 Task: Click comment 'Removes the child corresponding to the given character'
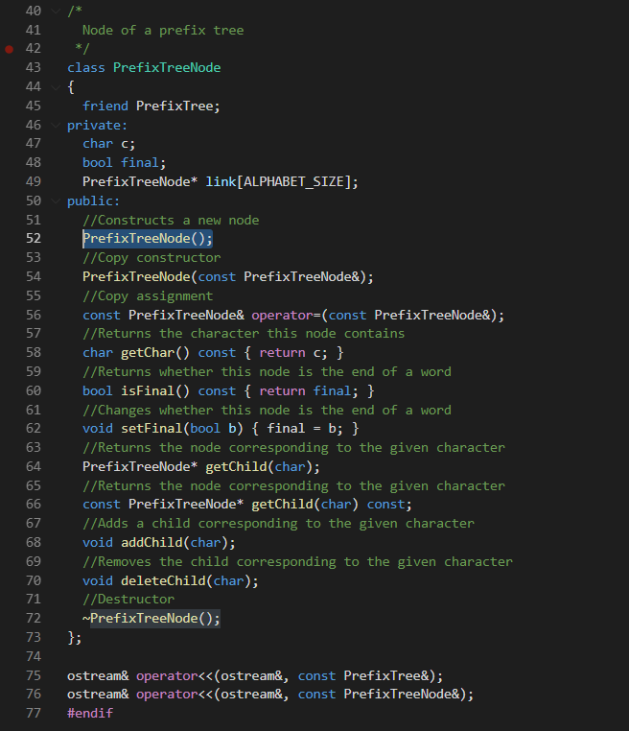pyautogui.click(x=297, y=562)
